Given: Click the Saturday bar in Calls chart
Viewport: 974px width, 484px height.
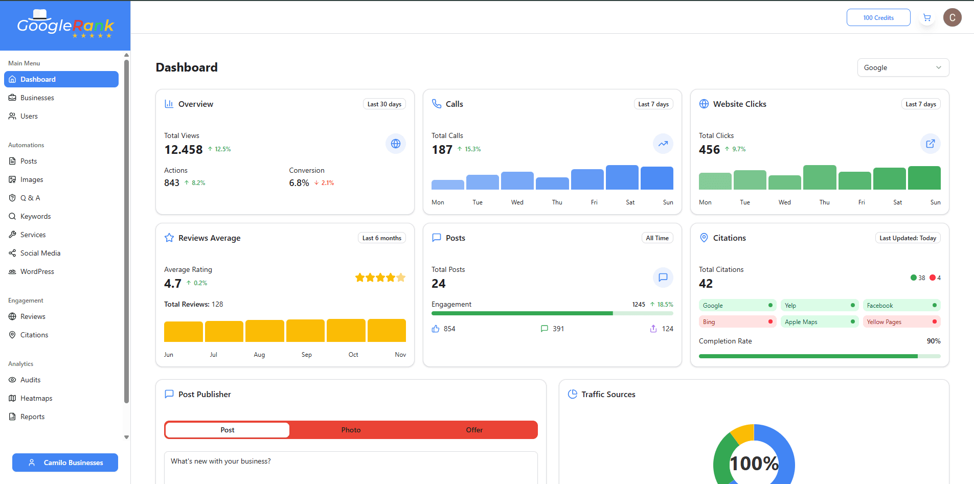Looking at the screenshot, I should (622, 177).
